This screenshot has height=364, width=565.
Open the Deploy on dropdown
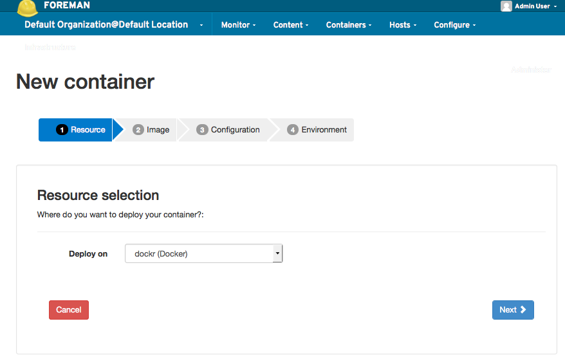tap(203, 254)
